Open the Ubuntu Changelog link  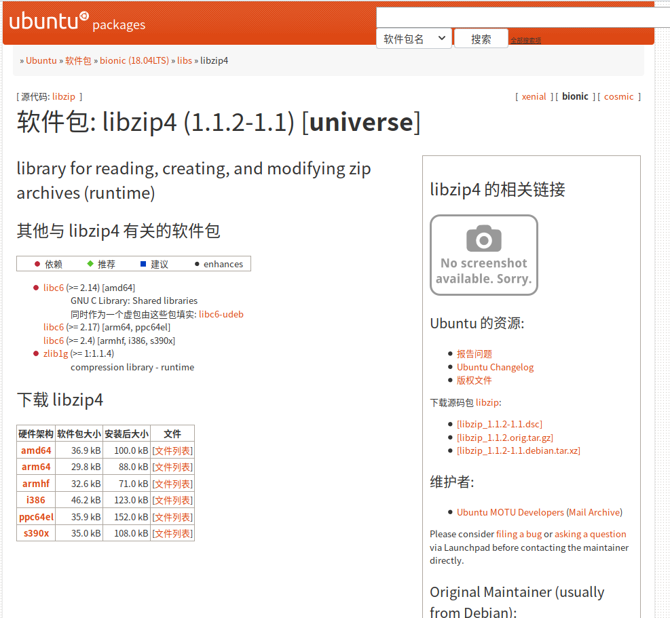click(495, 367)
